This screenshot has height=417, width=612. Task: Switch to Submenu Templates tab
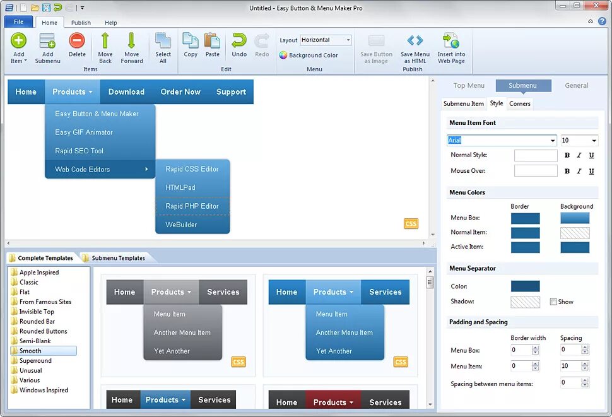coord(118,258)
